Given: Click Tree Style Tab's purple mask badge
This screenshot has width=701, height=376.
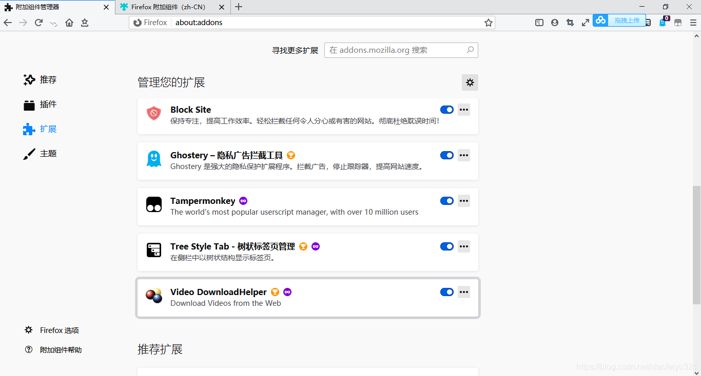Looking at the screenshot, I should coord(316,246).
